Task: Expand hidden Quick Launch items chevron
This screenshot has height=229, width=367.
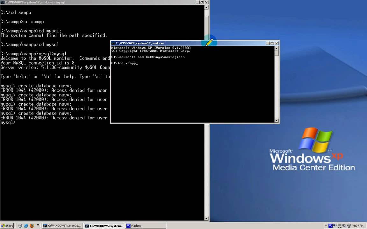Action: tap(38, 225)
